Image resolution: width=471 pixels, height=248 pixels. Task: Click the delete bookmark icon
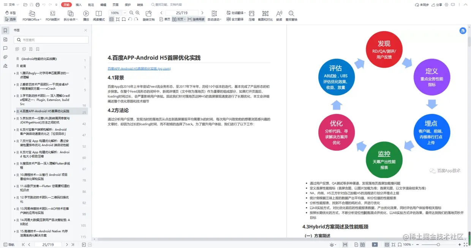38,49
